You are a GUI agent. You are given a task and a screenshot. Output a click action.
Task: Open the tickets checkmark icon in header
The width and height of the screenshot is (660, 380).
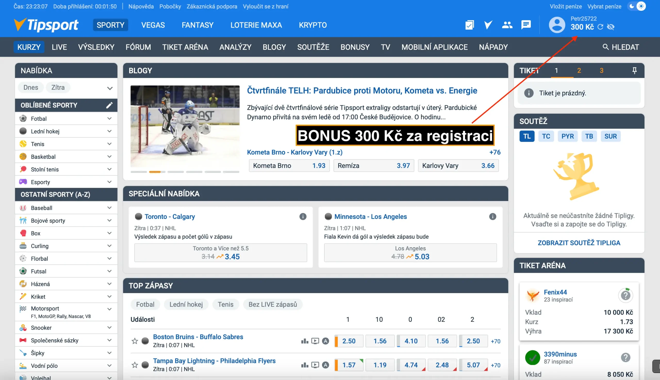pyautogui.click(x=469, y=25)
